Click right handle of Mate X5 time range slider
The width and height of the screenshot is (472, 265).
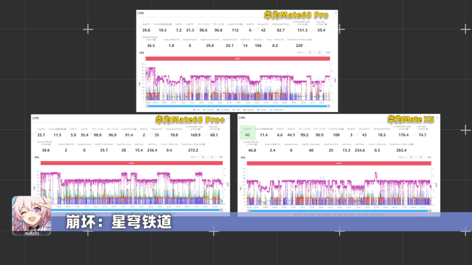(430, 211)
